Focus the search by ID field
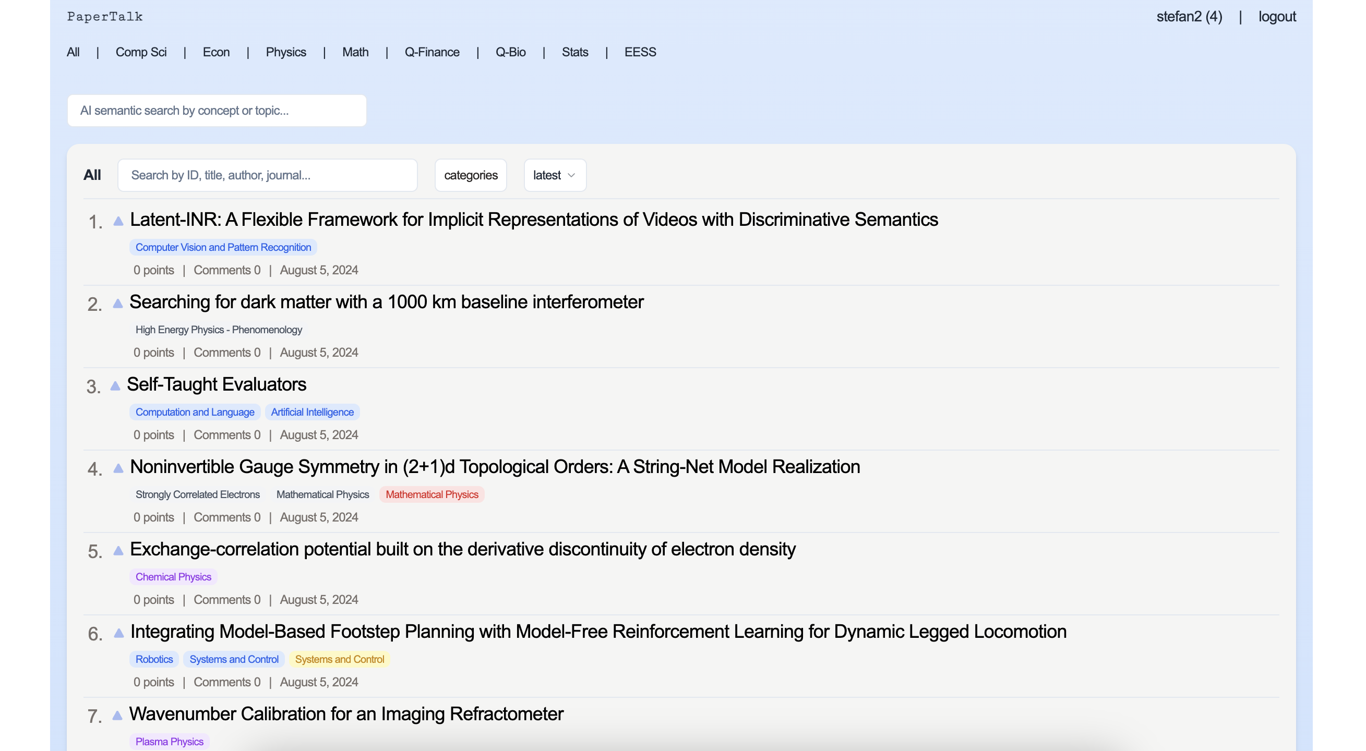Viewport: 1366px width, 751px height. tap(267, 175)
